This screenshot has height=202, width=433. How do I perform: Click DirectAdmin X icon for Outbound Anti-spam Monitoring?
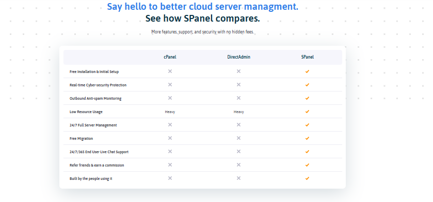click(238, 98)
